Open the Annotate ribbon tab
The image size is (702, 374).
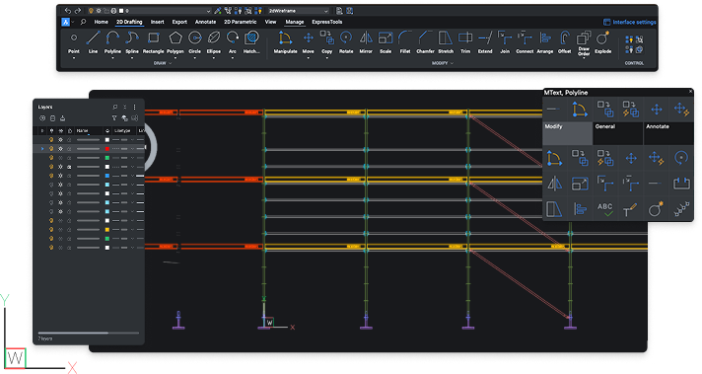pyautogui.click(x=205, y=22)
